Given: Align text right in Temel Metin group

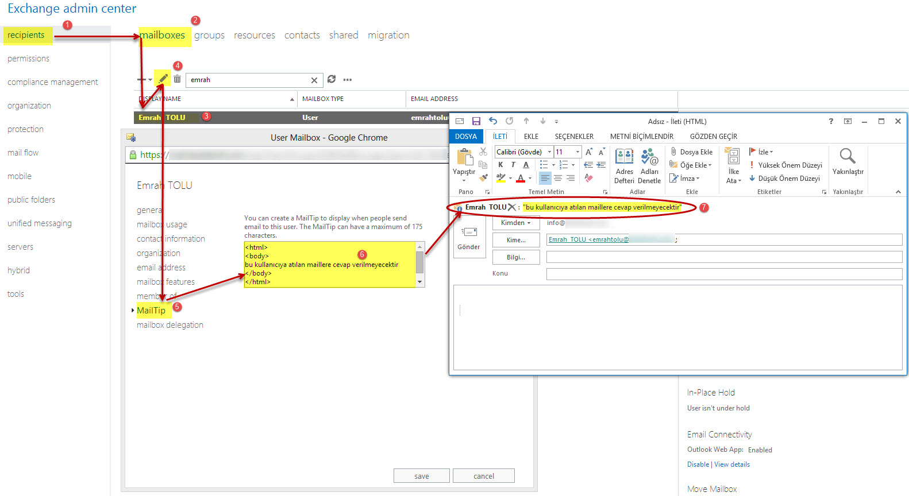Looking at the screenshot, I should coord(571,179).
